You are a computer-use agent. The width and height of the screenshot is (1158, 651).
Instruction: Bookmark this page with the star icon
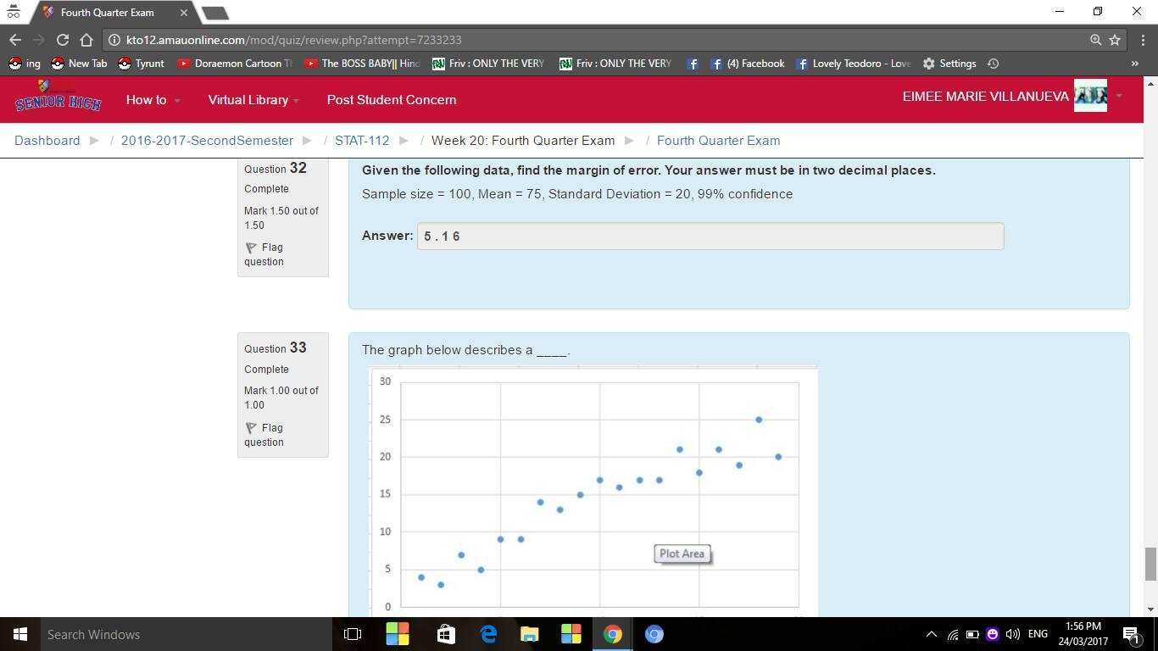tap(1115, 40)
